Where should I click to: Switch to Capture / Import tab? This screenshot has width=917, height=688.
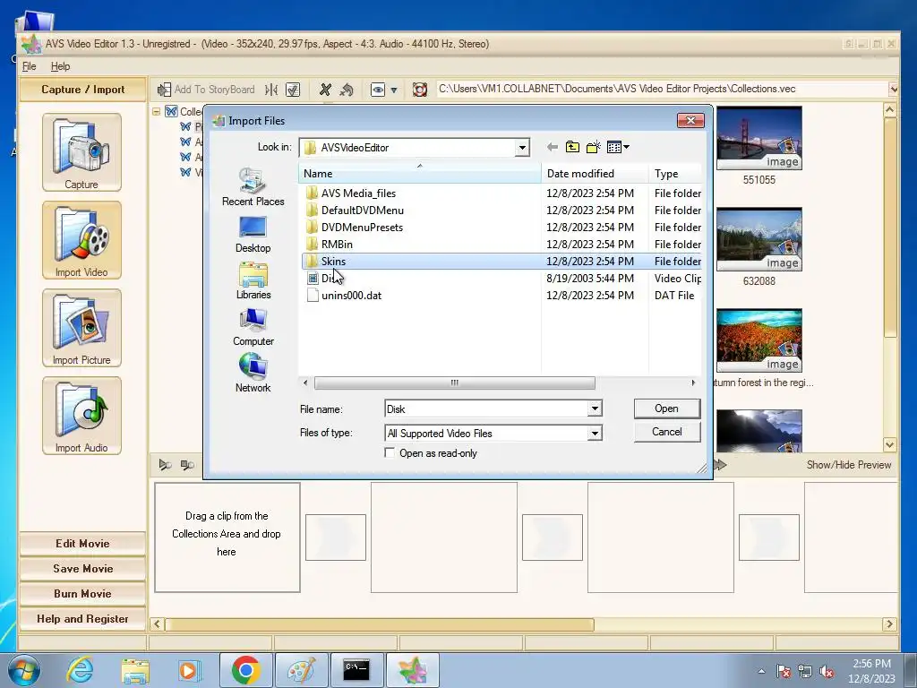click(82, 90)
